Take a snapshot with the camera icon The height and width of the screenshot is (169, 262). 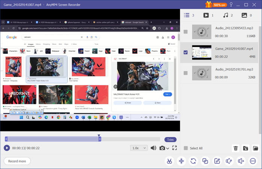(x=162, y=148)
